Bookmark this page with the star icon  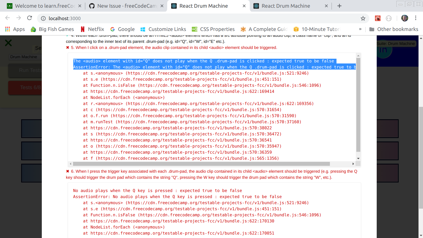[363, 18]
